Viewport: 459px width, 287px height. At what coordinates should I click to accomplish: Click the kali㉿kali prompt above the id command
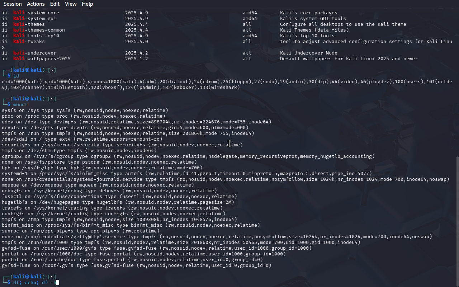(x=30, y=70)
